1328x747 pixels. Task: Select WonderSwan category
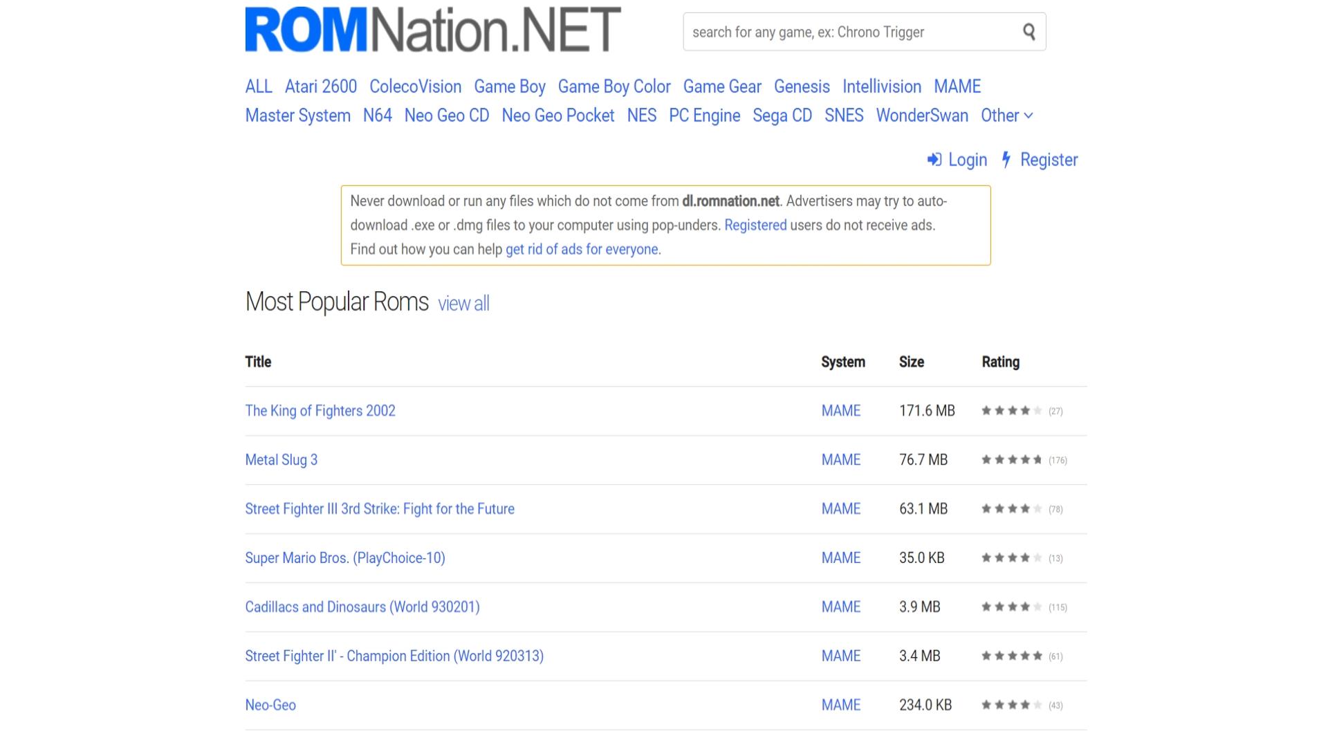pyautogui.click(x=922, y=116)
